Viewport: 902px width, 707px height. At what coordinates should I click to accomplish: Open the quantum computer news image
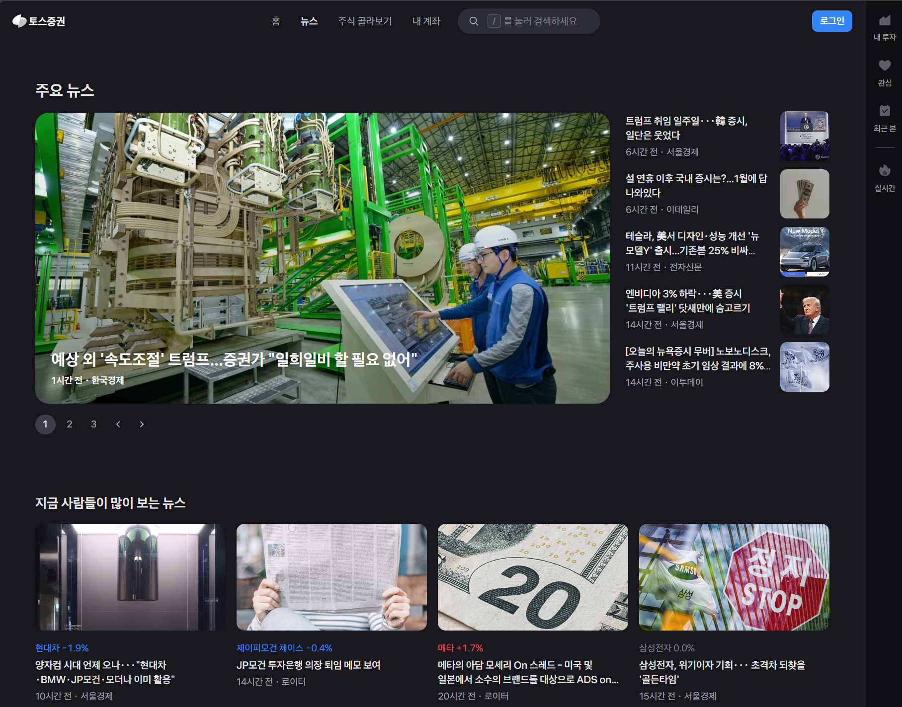(x=130, y=577)
